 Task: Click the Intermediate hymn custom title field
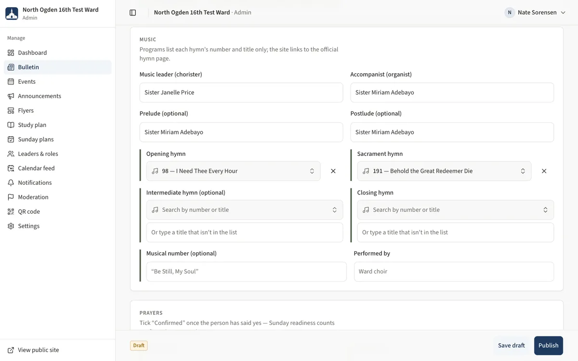coord(245,232)
